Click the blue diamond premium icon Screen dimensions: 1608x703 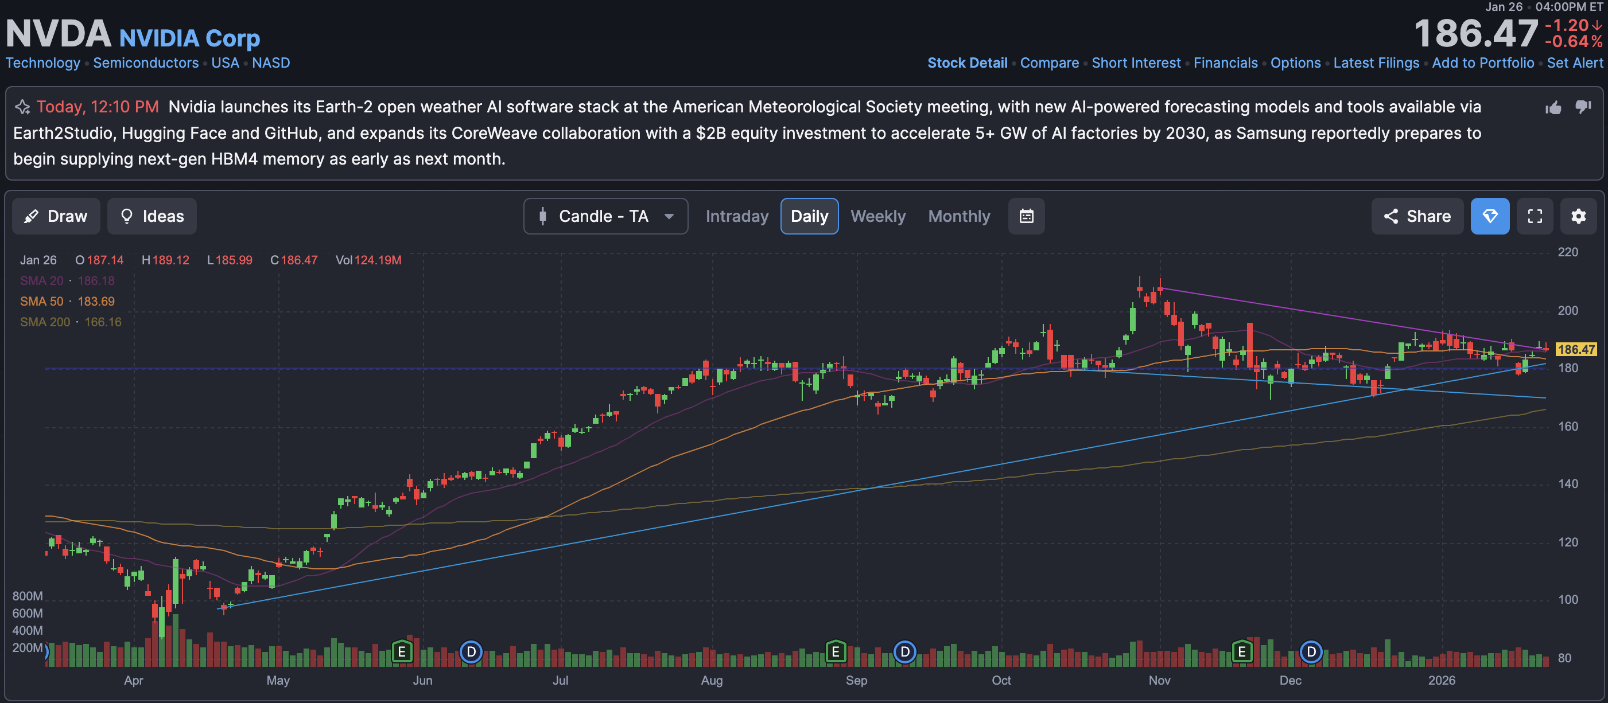(x=1489, y=216)
